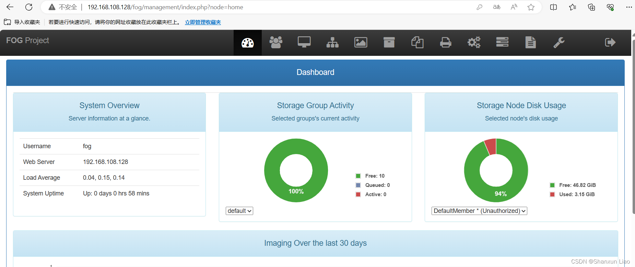Click the Active: 0 legend label
This screenshot has height=267, width=635.
tap(376, 194)
